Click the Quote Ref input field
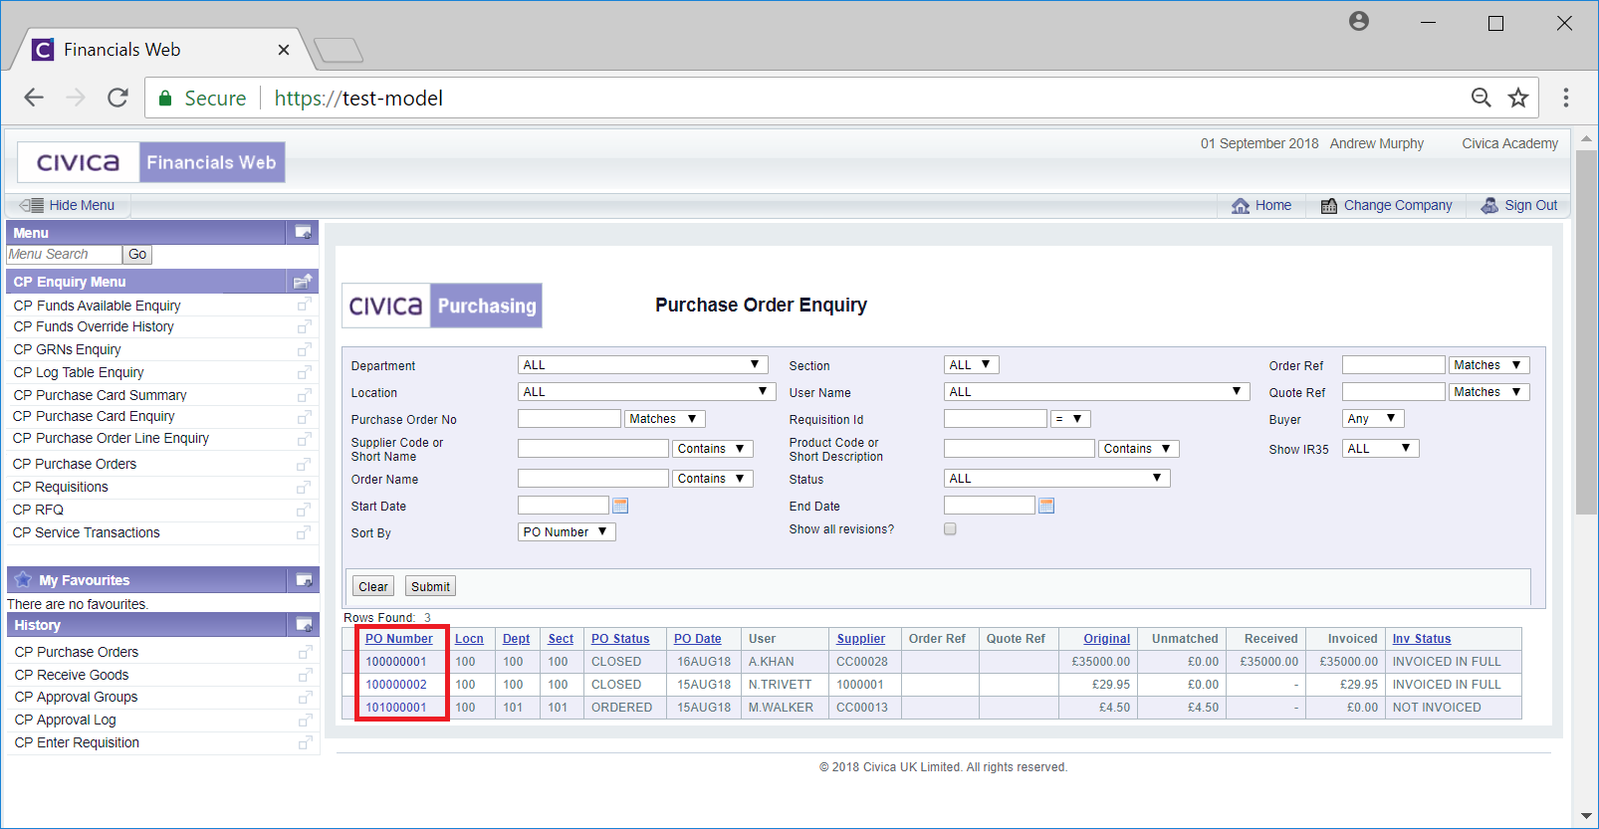The width and height of the screenshot is (1599, 829). point(1393,392)
